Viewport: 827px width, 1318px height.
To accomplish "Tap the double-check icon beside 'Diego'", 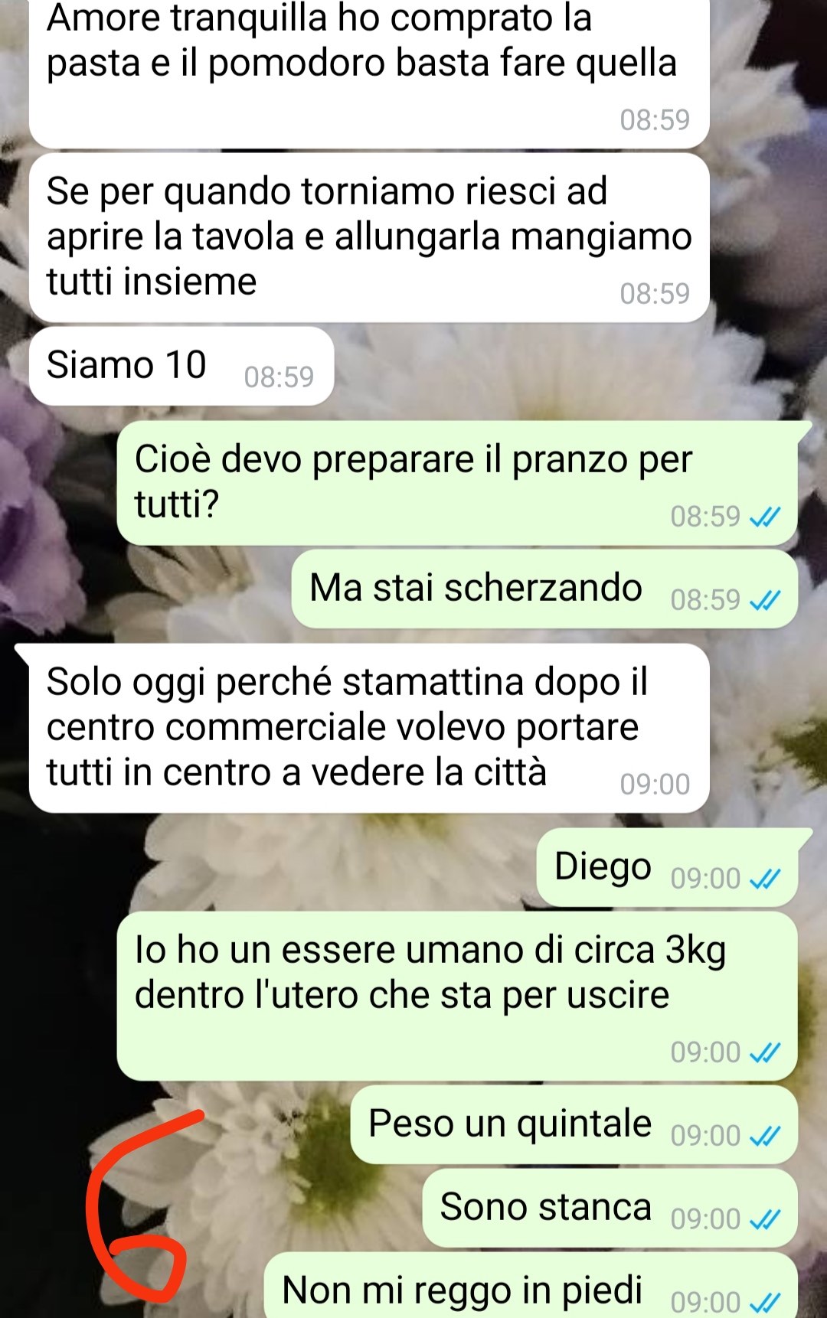I will [764, 879].
